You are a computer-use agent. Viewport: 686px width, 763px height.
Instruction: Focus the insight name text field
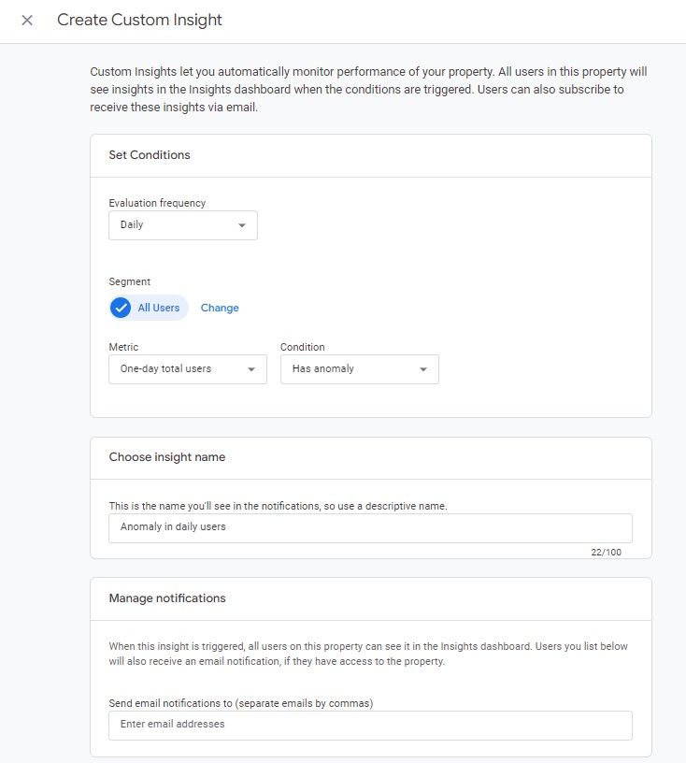tap(370, 527)
